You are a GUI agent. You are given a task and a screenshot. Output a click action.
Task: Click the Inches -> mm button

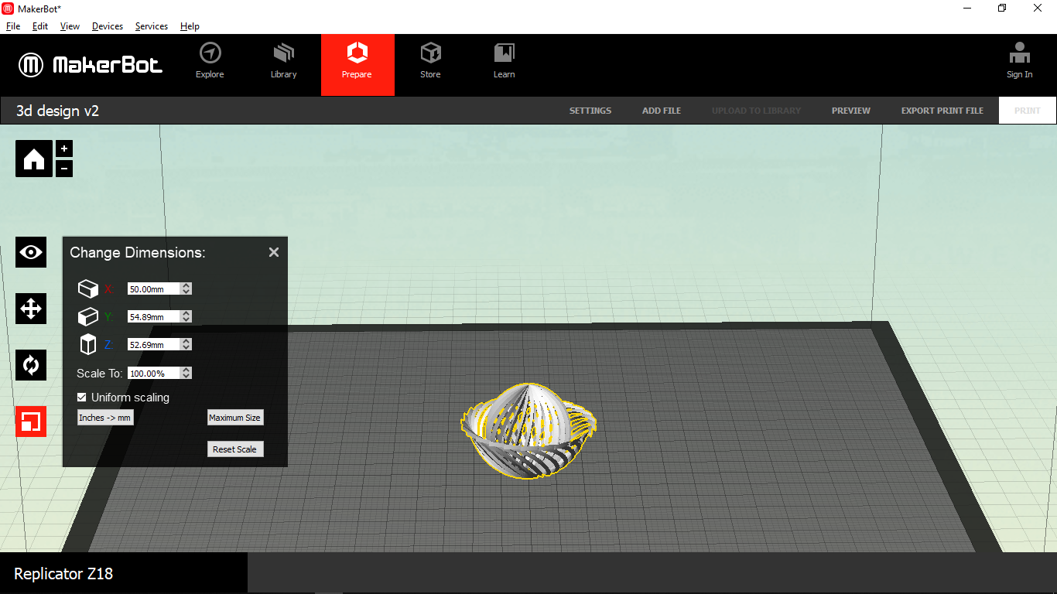(x=105, y=418)
